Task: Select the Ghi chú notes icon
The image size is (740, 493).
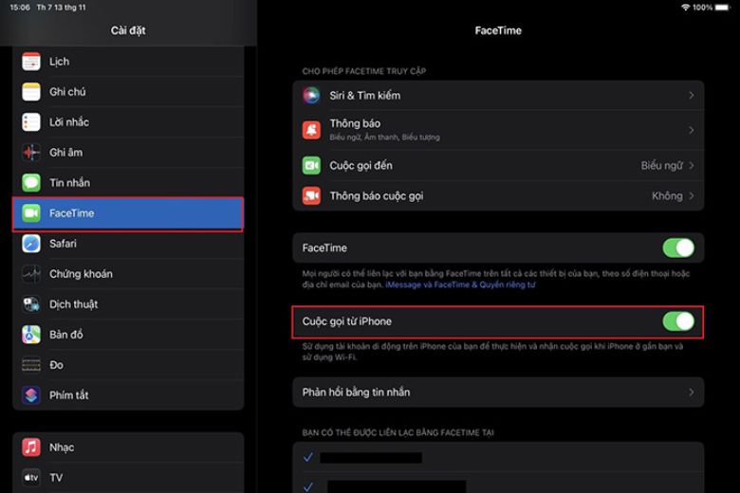Action: (31, 92)
